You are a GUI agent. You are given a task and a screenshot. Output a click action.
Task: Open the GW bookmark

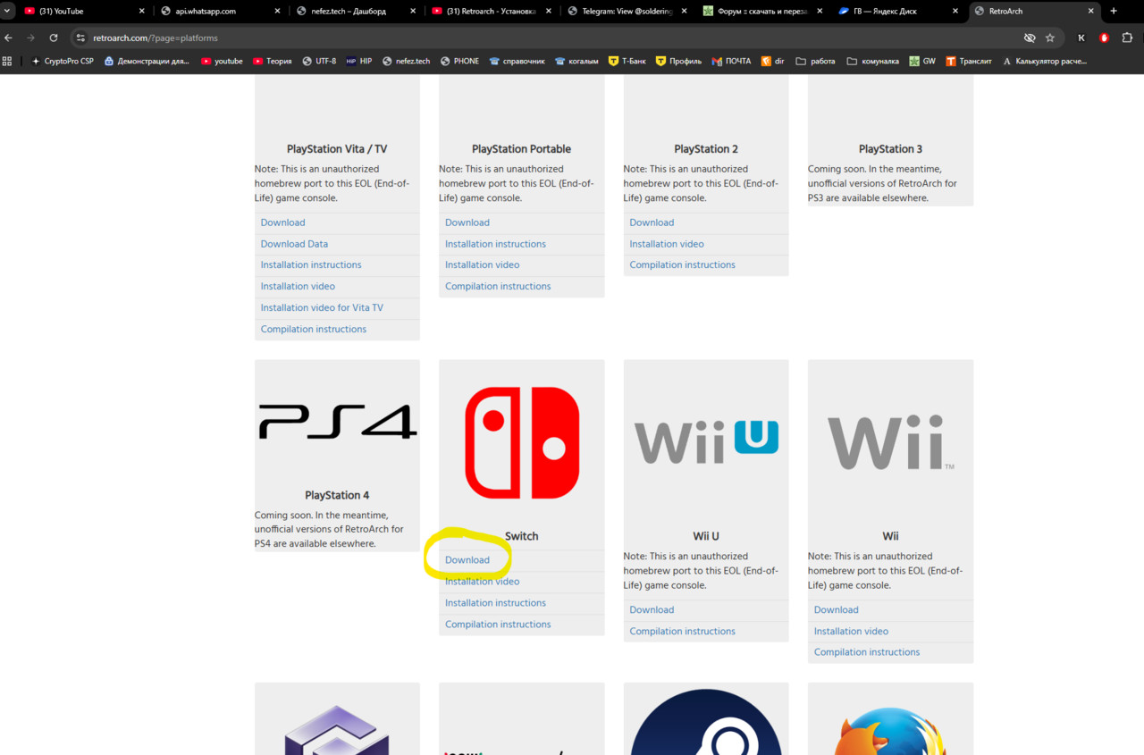[922, 61]
